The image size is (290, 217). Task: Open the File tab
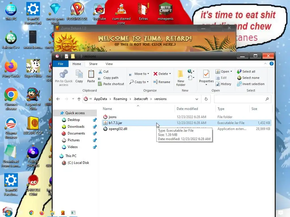(61, 64)
